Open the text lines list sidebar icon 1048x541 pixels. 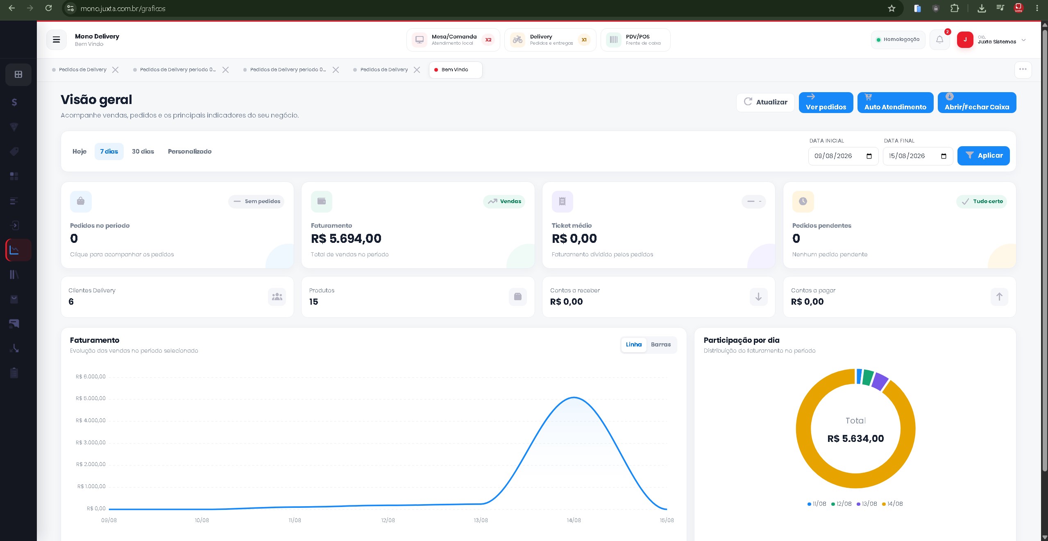[x=14, y=201]
